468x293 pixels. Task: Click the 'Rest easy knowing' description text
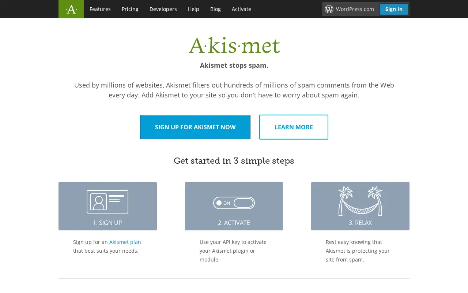click(358, 251)
